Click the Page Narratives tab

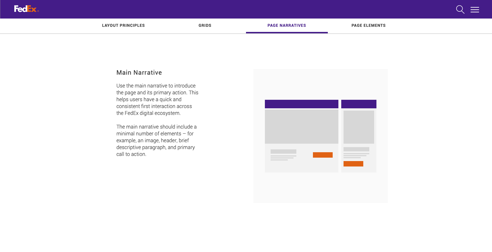click(x=287, y=26)
